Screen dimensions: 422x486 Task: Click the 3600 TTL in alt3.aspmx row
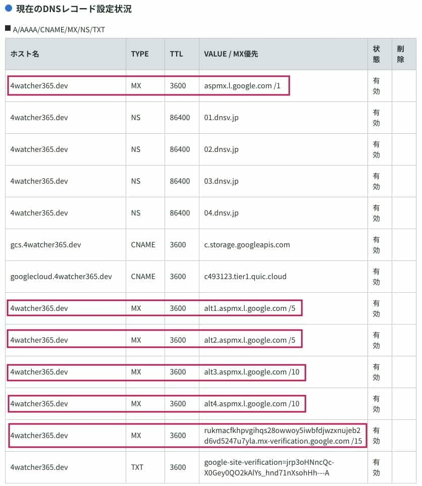178,372
